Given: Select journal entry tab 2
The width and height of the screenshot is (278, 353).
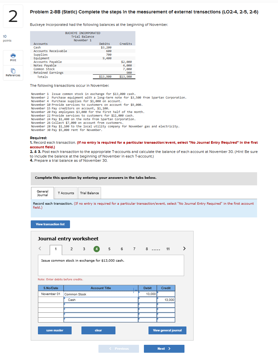Looking at the screenshot, I should pos(72,249).
